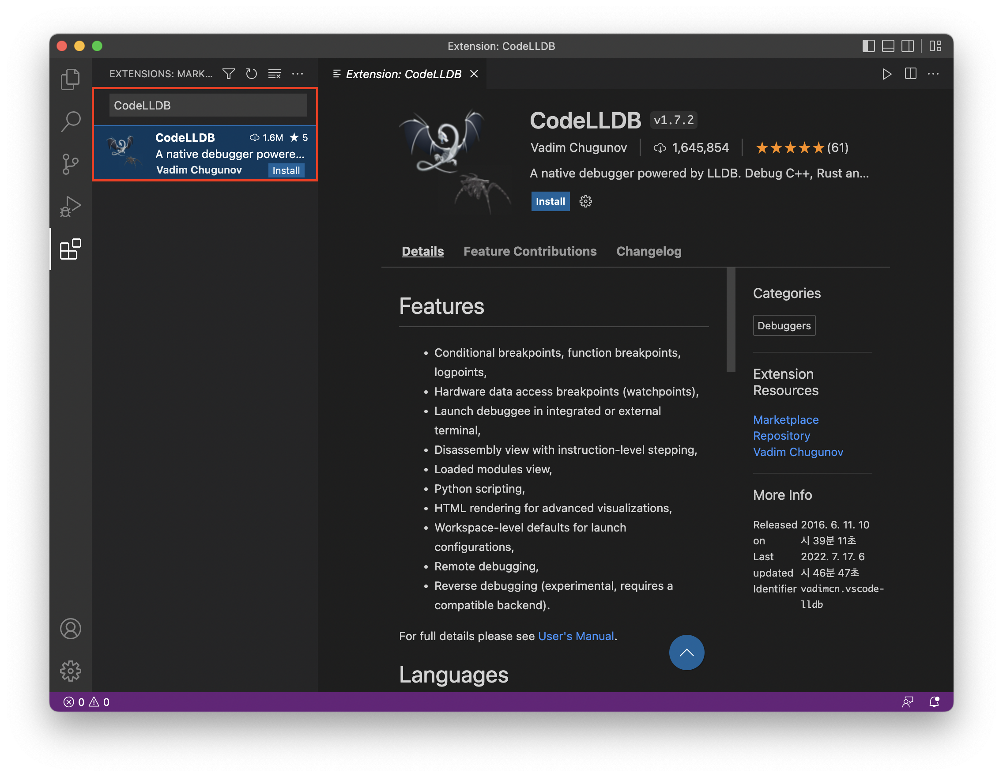Install CodeLLDB from the details page
The image size is (1003, 777).
click(x=550, y=201)
